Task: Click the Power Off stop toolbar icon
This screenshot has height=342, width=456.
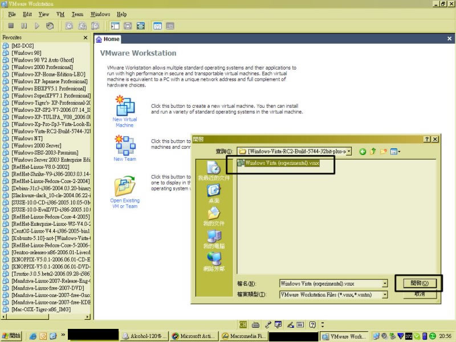Action: [x=11, y=26]
